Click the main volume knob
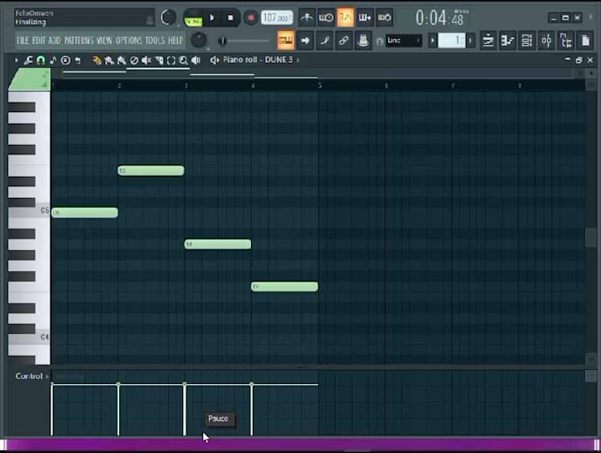601x453 pixels. pos(168,18)
